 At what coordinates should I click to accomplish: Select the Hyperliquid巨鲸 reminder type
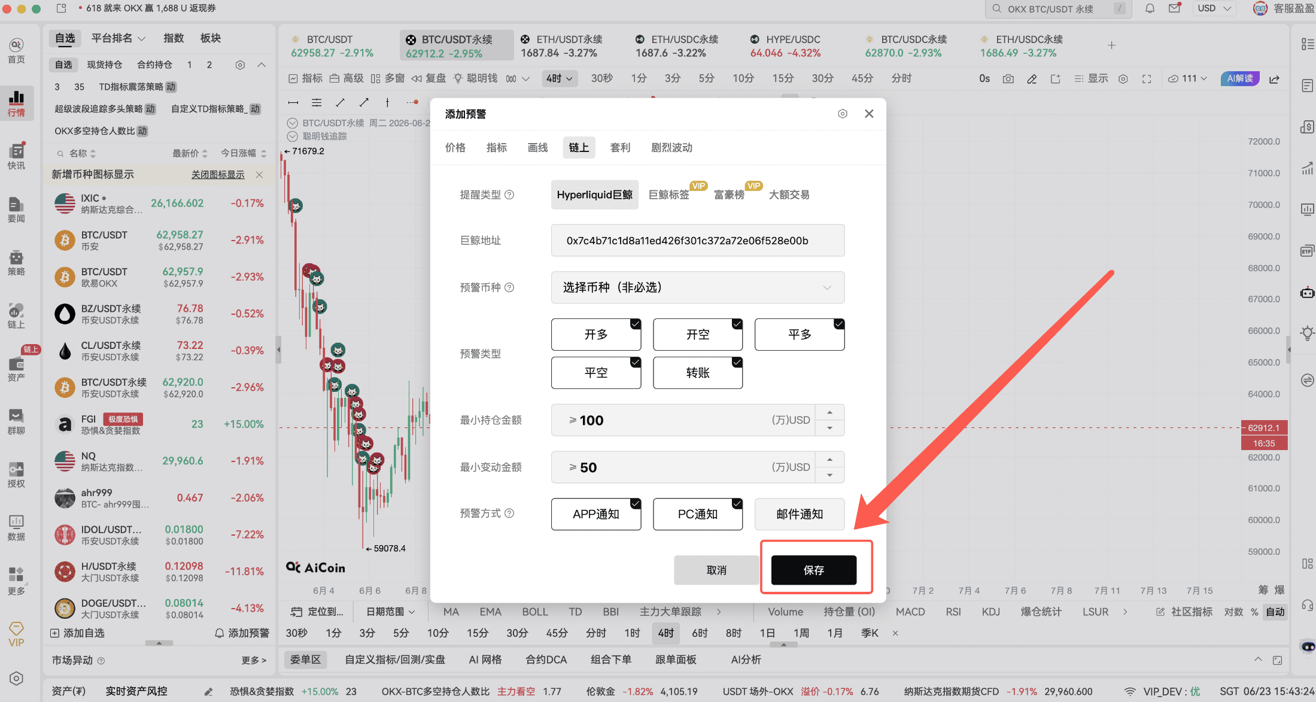point(595,195)
